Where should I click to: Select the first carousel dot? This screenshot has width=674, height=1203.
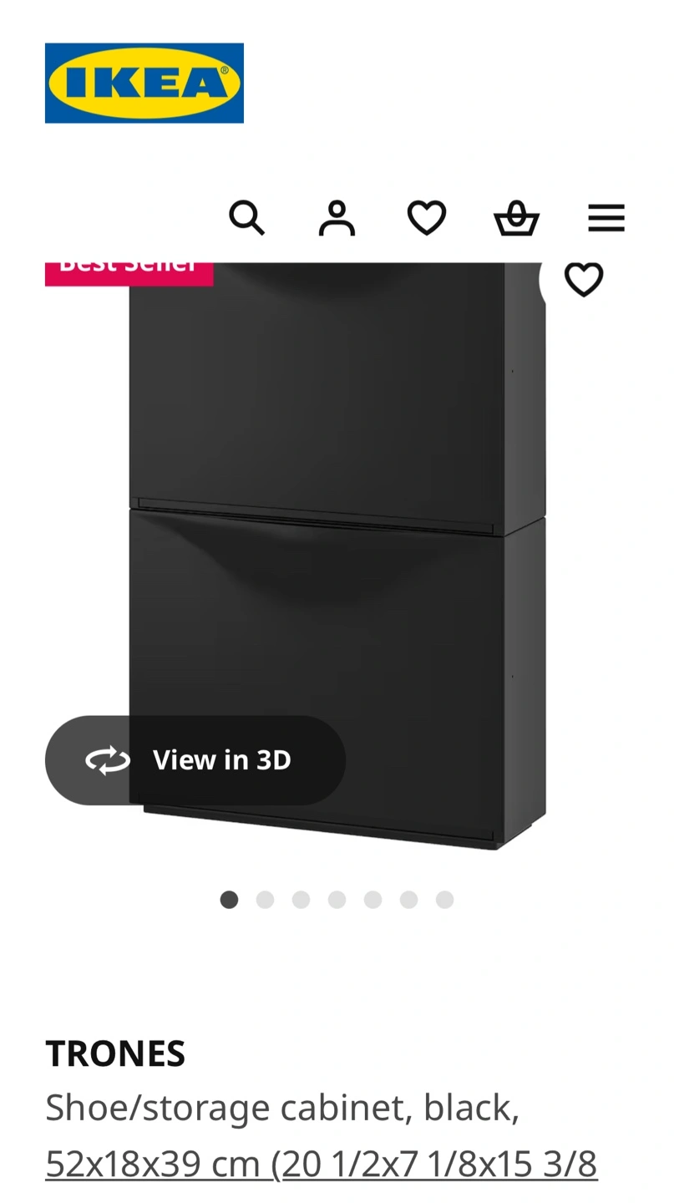pyautogui.click(x=229, y=900)
